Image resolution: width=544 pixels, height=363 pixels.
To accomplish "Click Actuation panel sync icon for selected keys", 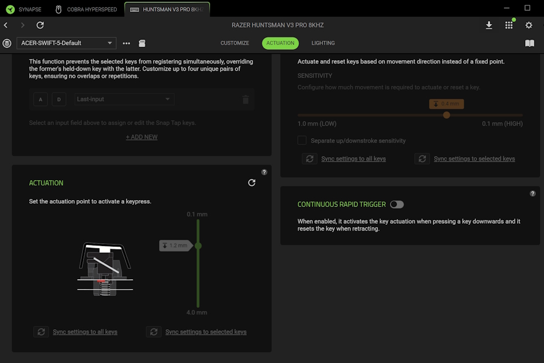I will (153, 331).
